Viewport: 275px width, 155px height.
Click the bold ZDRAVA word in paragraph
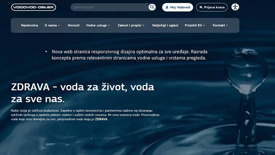point(101,119)
